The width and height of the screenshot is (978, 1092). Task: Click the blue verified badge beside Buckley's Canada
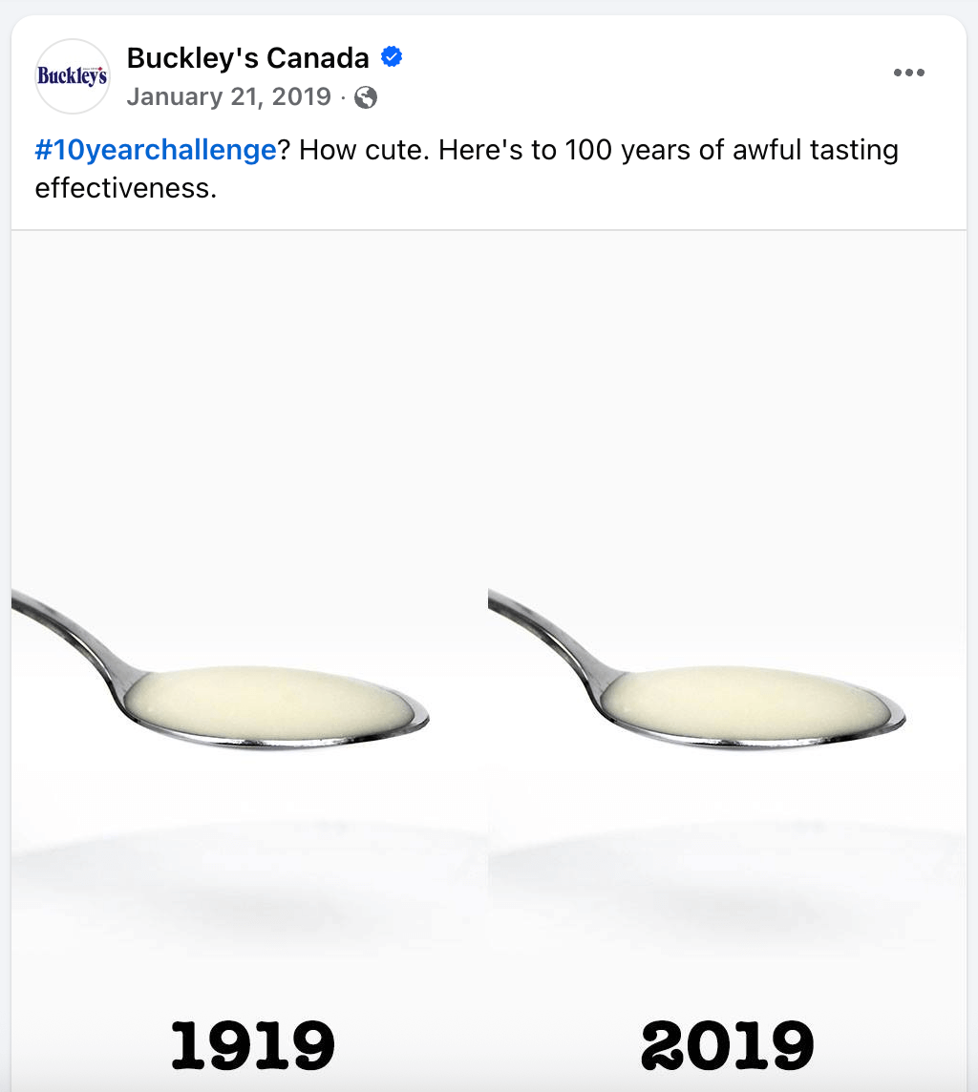click(x=390, y=56)
